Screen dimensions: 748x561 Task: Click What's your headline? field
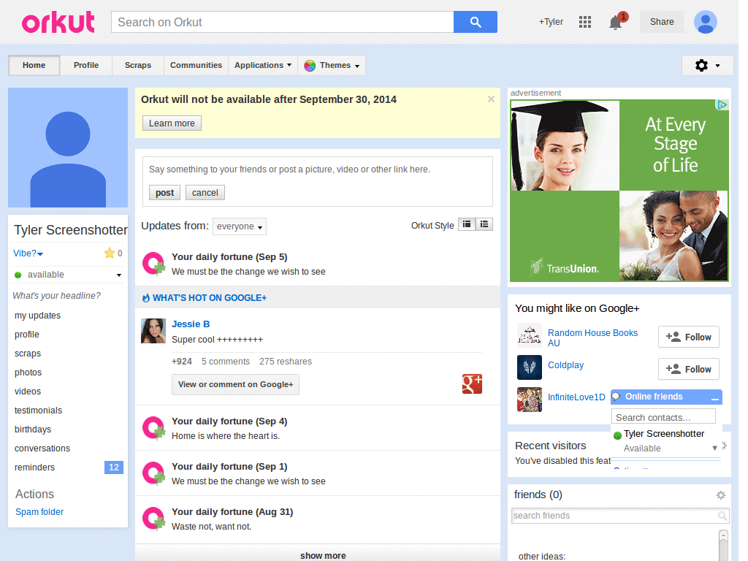tap(57, 296)
